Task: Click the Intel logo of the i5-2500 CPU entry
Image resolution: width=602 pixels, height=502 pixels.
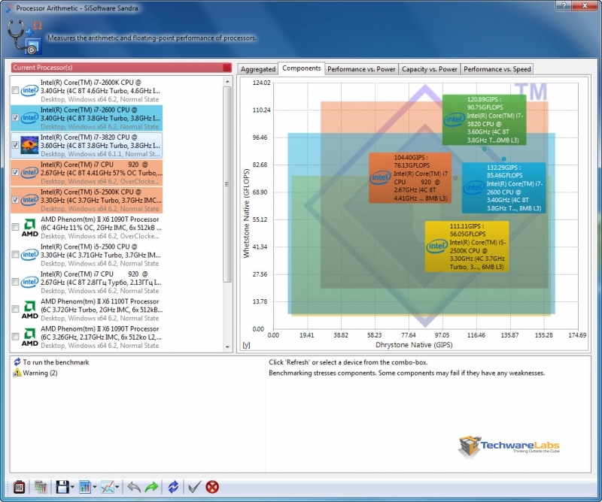Action: tap(29, 255)
